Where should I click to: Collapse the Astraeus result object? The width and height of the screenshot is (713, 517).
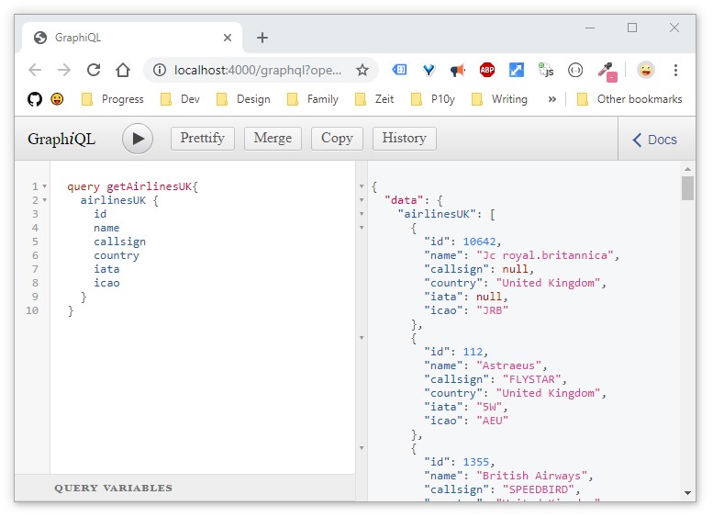362,338
